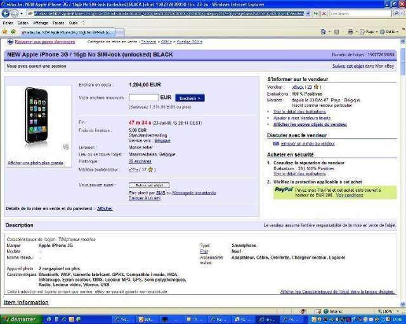Image resolution: width=406 pixels, height=324 pixels.
Task: Click the browser Back arrow button
Action: click(7, 13)
